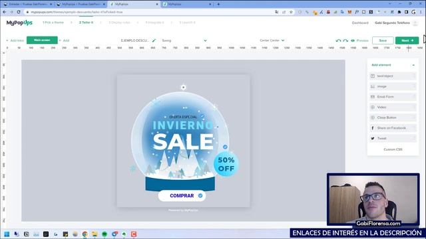Open Chrome from the taskbar
The width and height of the screenshot is (426, 239).
[x=85, y=234]
